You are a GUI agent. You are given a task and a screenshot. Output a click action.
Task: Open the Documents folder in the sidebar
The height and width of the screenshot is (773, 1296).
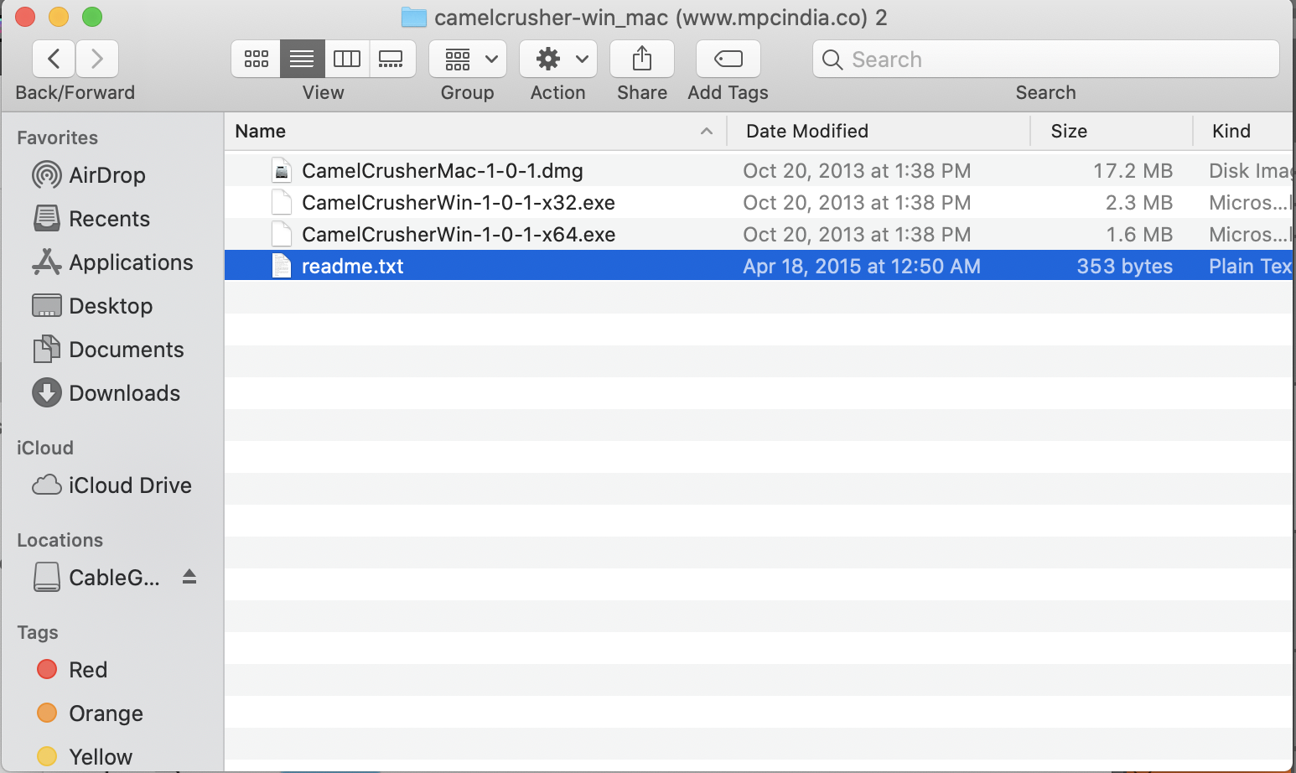pyautogui.click(x=108, y=350)
